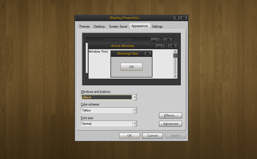Click the Inactive Window preview close icon
The height and width of the screenshot is (159, 257).
pyautogui.click(x=168, y=40)
